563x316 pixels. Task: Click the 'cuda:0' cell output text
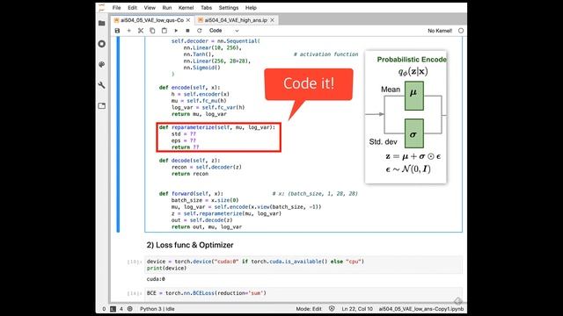[x=156, y=279]
